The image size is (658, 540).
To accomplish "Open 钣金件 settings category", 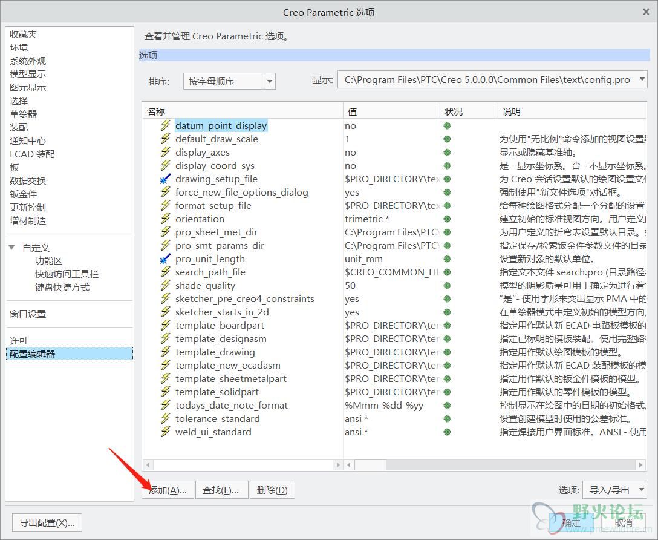I will click(x=24, y=194).
